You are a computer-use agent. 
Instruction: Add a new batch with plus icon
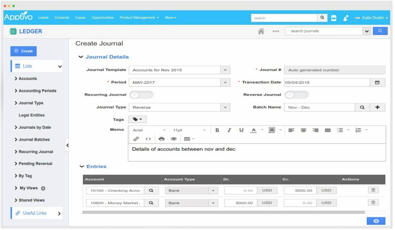[377, 107]
